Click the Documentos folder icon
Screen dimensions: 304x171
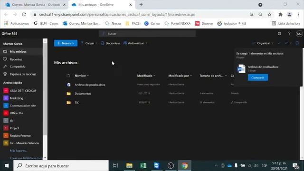pyautogui.click(x=68, y=94)
